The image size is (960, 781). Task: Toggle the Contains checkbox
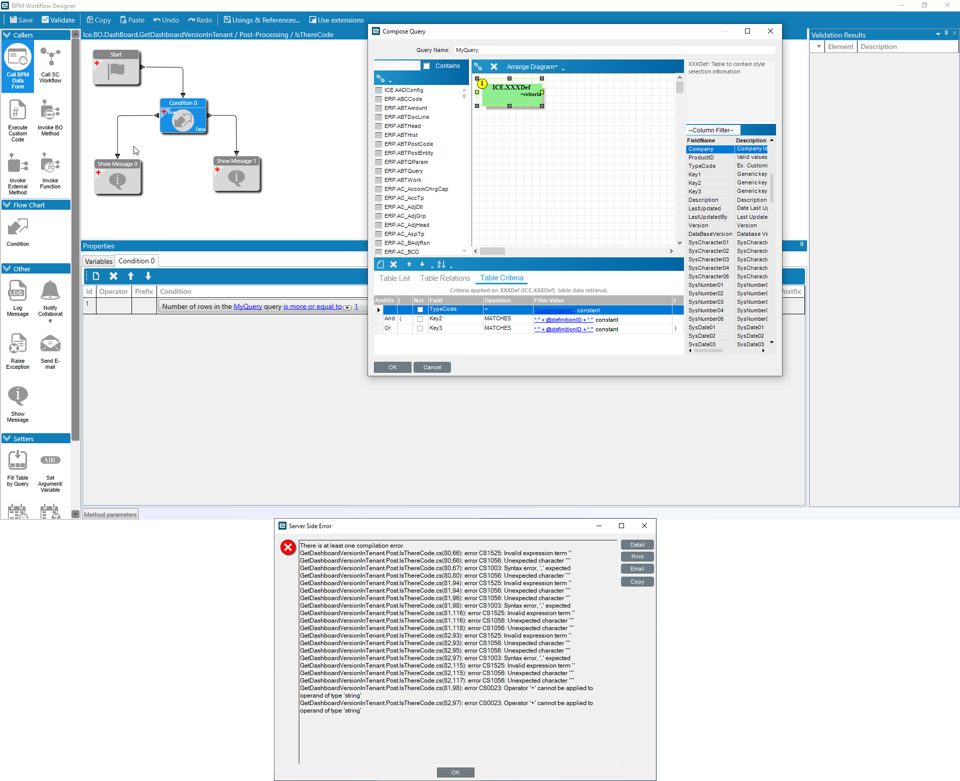426,66
